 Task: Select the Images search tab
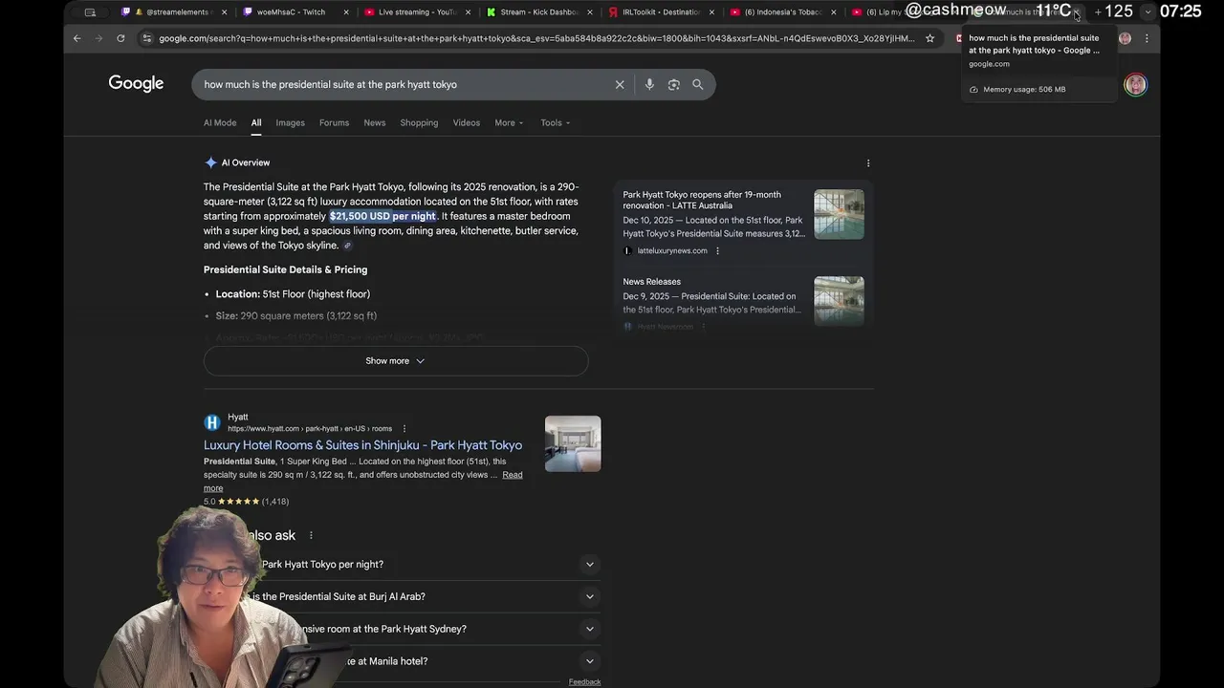pyautogui.click(x=290, y=122)
